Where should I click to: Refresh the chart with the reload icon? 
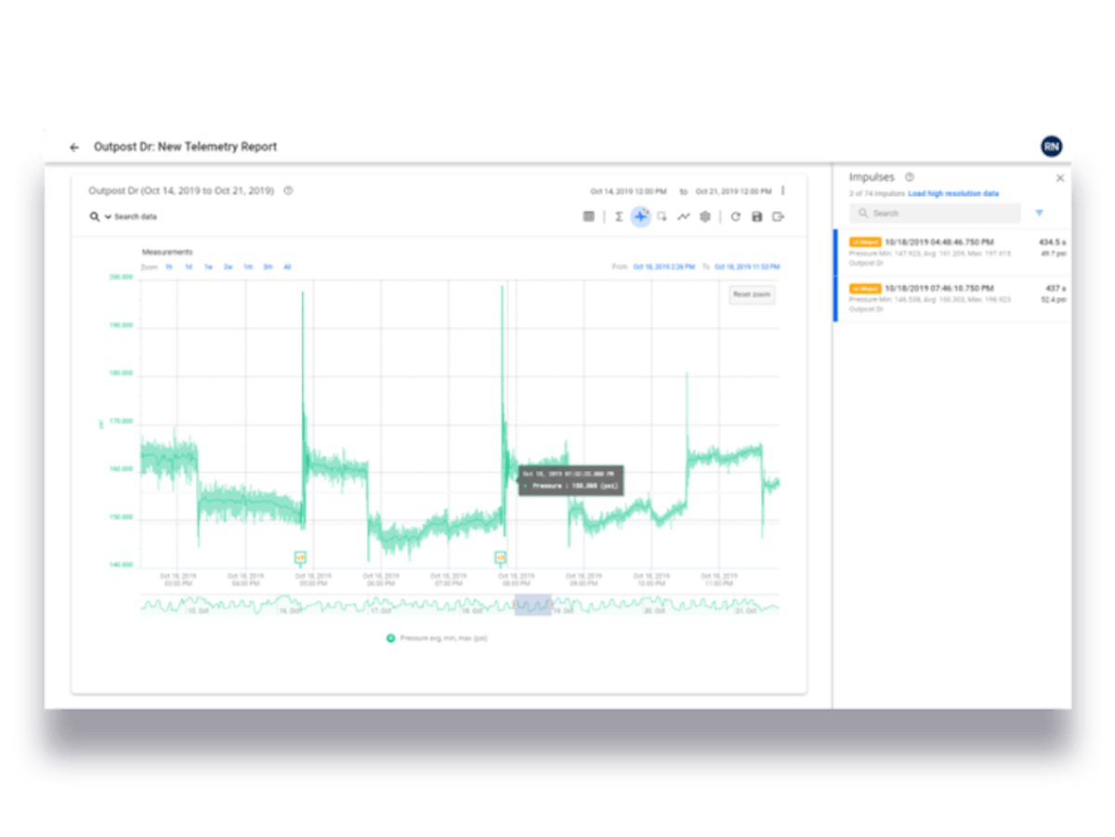pyautogui.click(x=735, y=216)
